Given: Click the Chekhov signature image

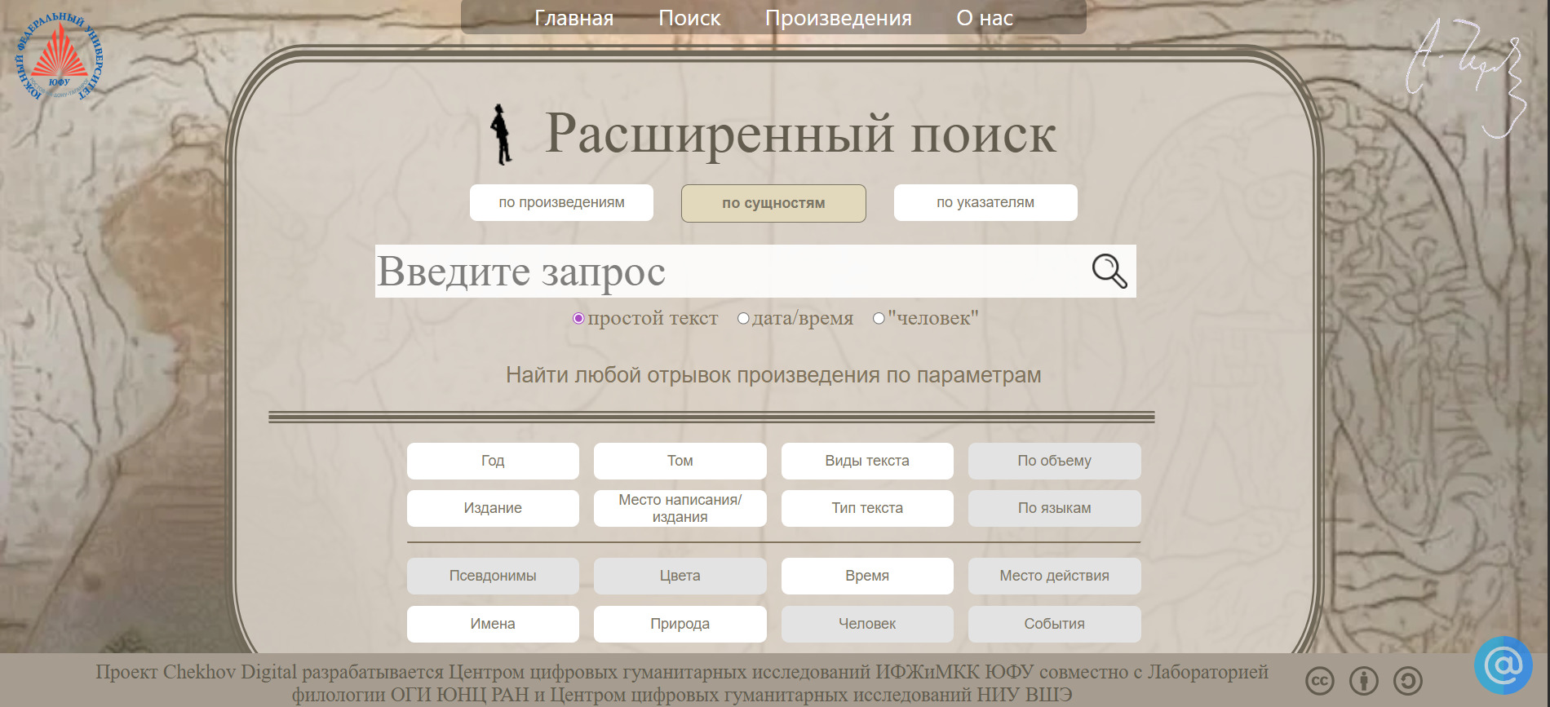Looking at the screenshot, I should (1467, 77).
